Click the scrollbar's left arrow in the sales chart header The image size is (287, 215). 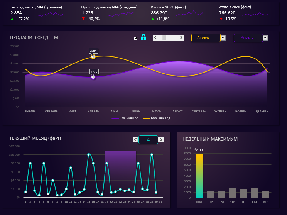[x=155, y=37]
